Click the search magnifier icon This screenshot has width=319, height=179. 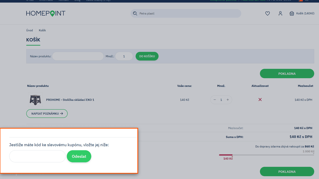135,14
